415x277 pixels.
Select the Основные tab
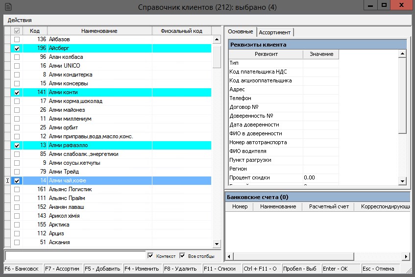(x=241, y=32)
